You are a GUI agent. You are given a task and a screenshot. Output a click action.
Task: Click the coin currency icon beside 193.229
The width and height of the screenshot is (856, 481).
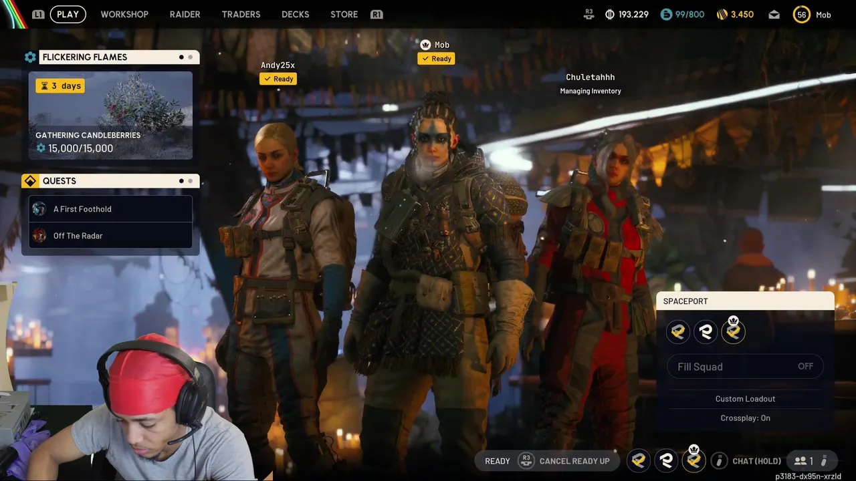click(x=609, y=14)
